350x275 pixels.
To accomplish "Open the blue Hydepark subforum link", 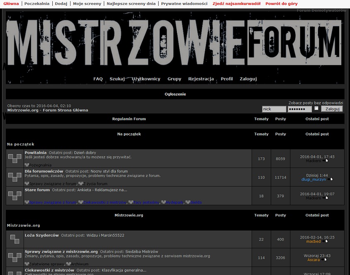I will 175,202.
